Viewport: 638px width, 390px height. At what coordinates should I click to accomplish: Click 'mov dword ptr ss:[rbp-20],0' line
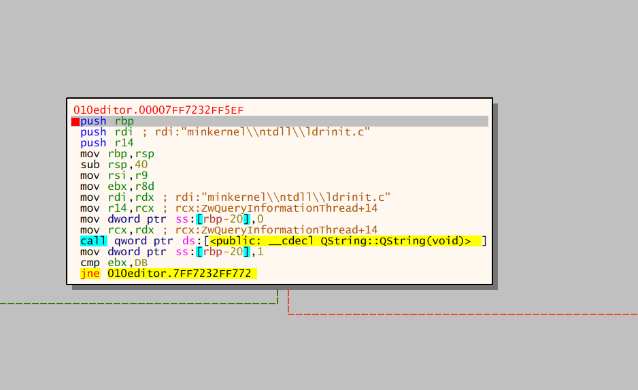click(x=171, y=219)
